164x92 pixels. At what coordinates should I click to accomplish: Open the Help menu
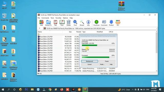coord(71,18)
